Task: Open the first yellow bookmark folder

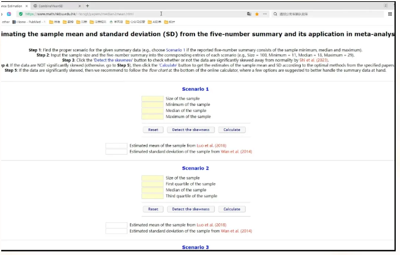Action: click(x=55, y=22)
